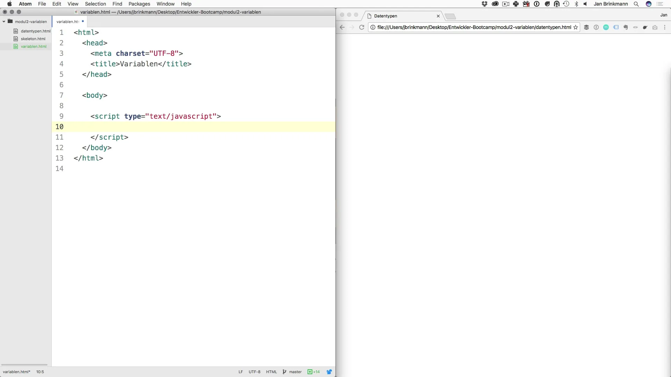Screen dimensions: 671x377
Task: Bookmark this page with the star icon
Action: [576, 27]
